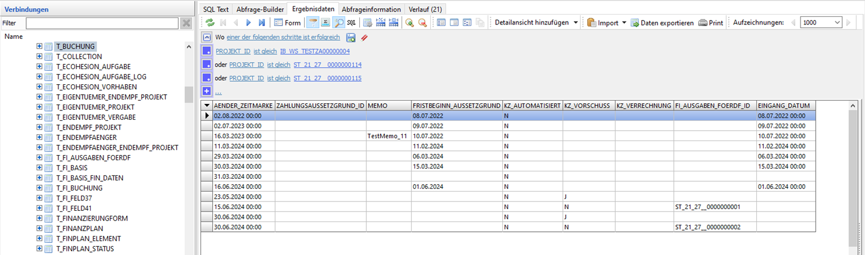The width and height of the screenshot is (865, 255).
Task: Select the Ergebnisdaten tab
Action: click(313, 9)
